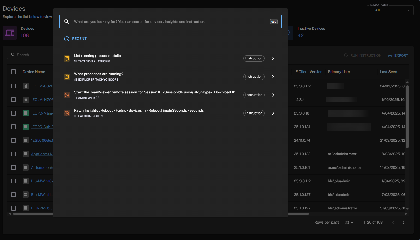Click the Export download icon
Screen dimensions: 420x240
pyautogui.click(x=390, y=55)
